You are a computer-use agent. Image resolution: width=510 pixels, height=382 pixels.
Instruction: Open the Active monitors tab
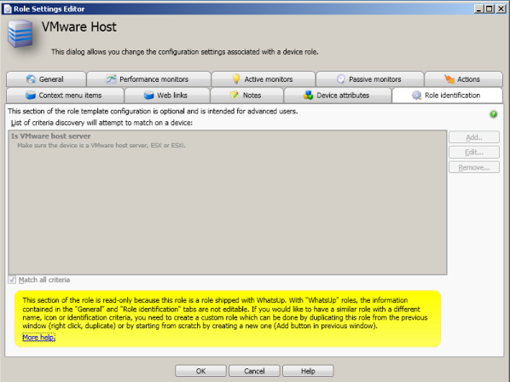click(264, 79)
